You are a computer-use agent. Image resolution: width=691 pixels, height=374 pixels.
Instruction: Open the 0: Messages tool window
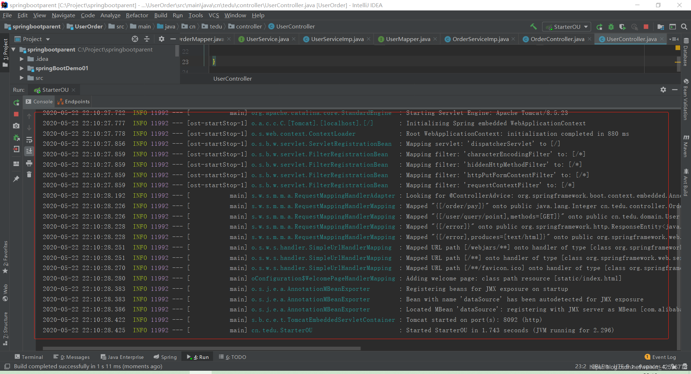[x=72, y=357]
